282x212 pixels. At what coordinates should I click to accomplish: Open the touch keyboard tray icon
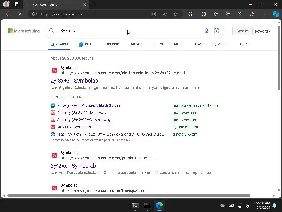(x=231, y=205)
